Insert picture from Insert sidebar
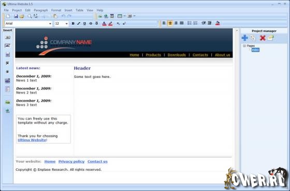 8,102
